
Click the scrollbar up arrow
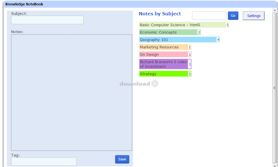tap(275, 10)
